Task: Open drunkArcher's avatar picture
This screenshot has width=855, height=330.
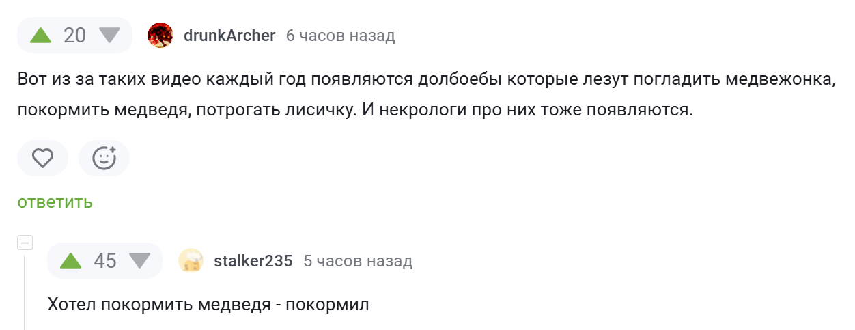Action: pyautogui.click(x=160, y=36)
